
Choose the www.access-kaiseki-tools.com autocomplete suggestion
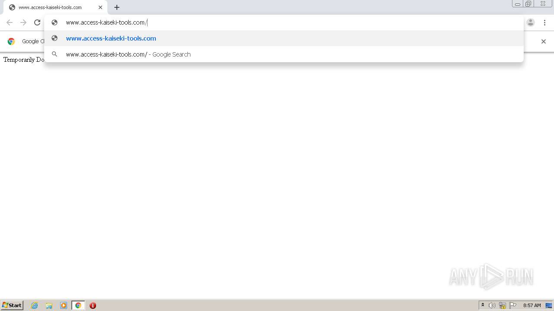click(x=284, y=38)
